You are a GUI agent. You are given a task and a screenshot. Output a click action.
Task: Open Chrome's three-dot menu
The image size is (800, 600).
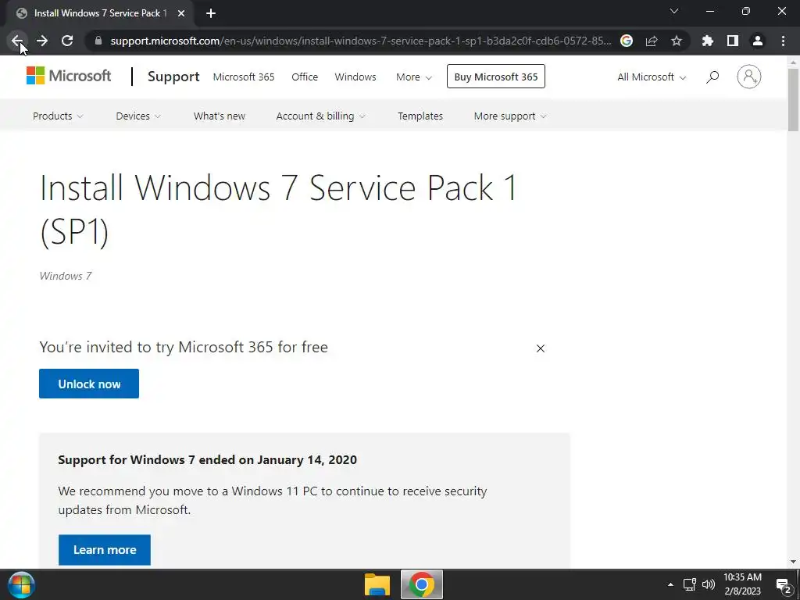coord(783,41)
